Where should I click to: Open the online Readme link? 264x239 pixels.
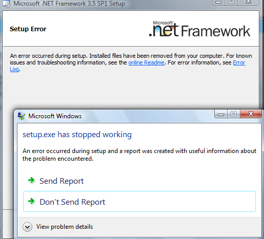[x=146, y=62]
